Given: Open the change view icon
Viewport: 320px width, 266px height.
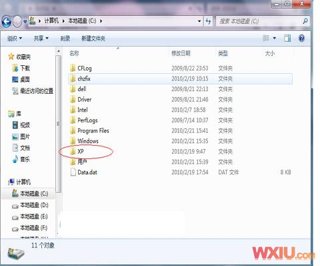Looking at the screenshot, I should 266,39.
